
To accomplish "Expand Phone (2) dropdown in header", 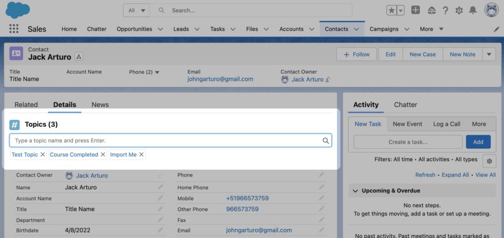I will pos(157,72).
